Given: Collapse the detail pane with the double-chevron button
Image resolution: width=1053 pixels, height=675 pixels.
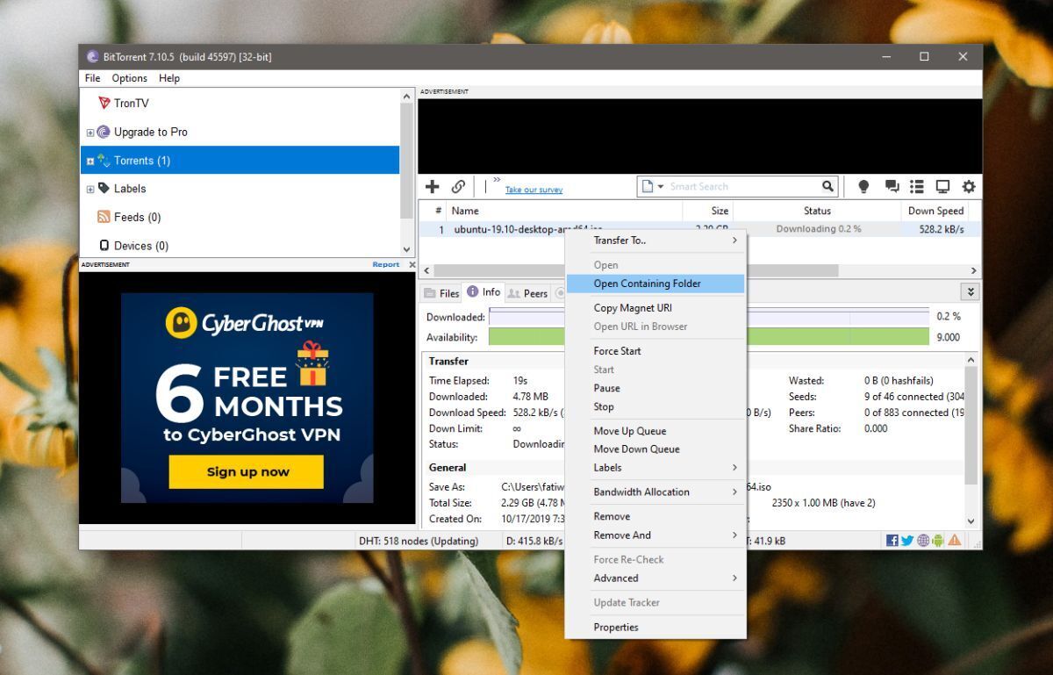Looking at the screenshot, I should 971,292.
